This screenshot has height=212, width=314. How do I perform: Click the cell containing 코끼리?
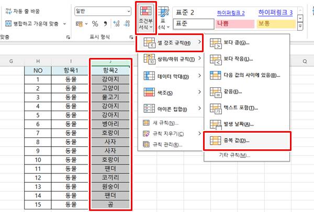(110, 178)
